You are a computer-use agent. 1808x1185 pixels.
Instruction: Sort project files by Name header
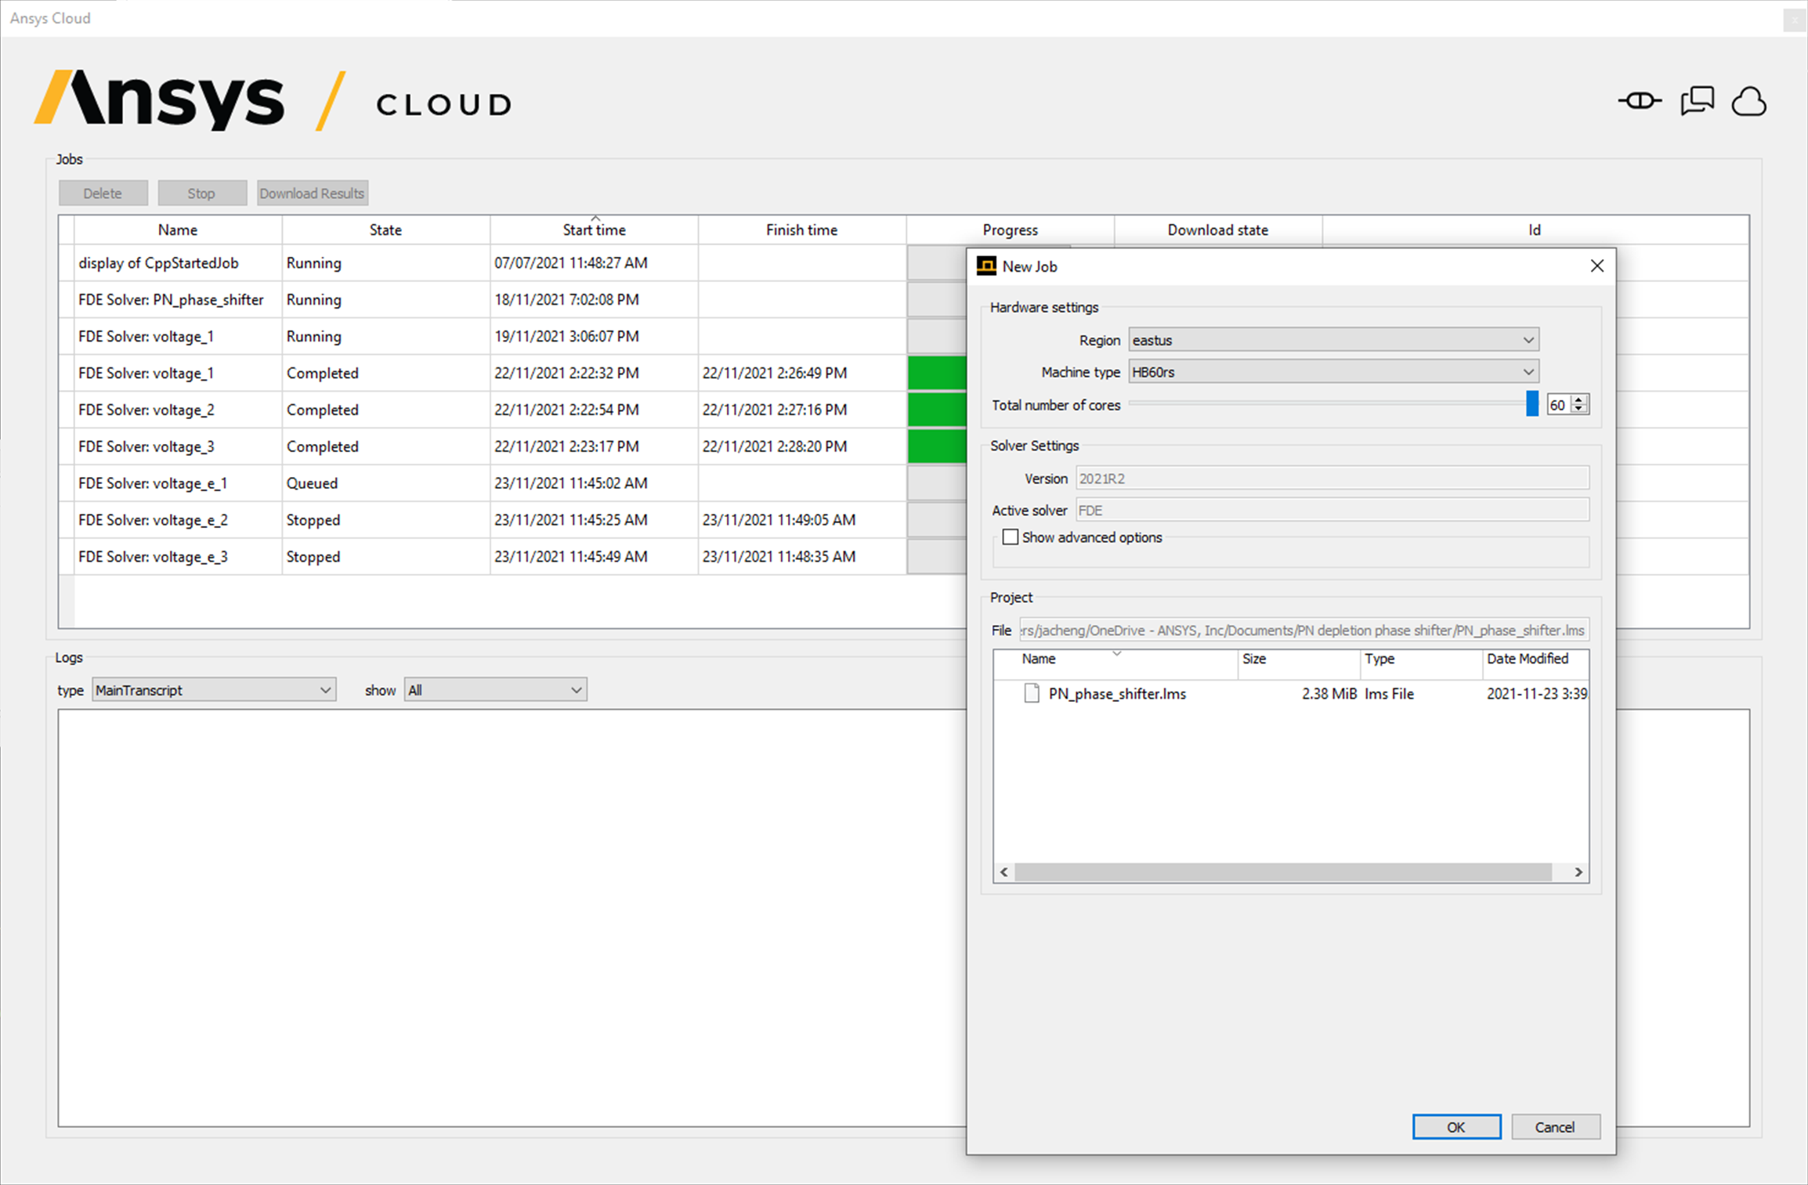(1116, 659)
